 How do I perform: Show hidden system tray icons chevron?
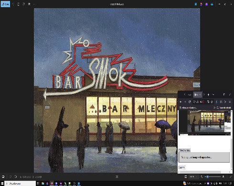pos(205,184)
